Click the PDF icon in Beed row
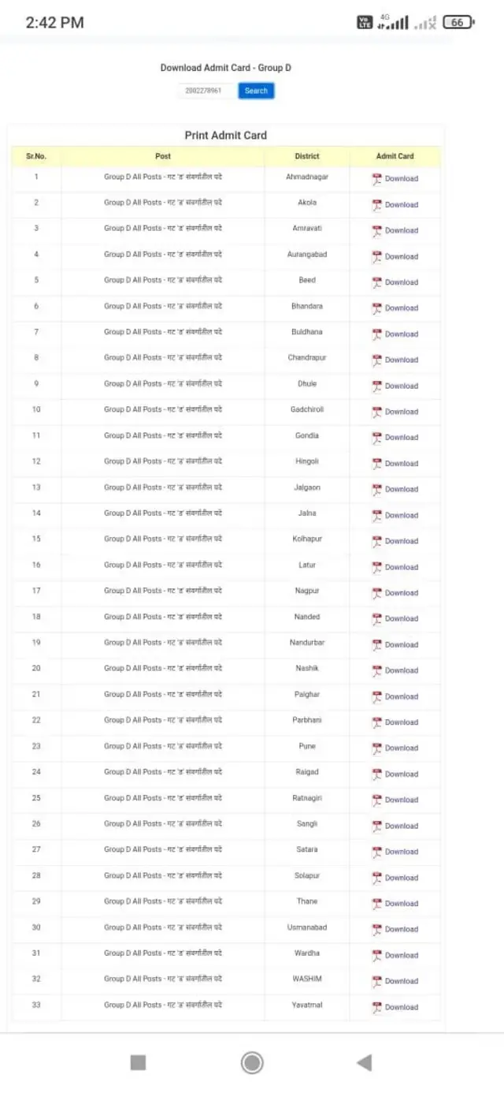Image resolution: width=504 pixels, height=1093 pixels. 376,282
